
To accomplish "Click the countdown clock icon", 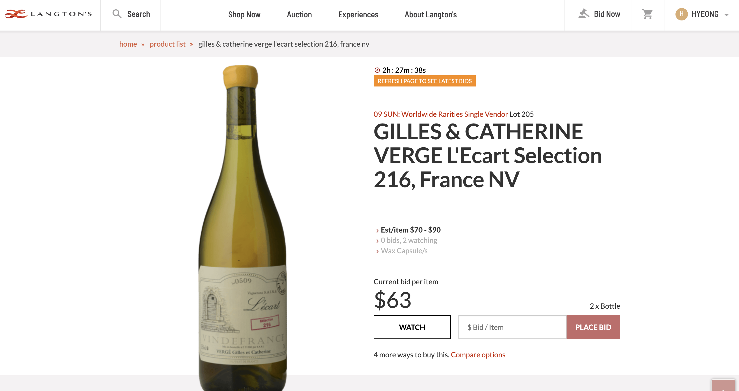I will pyautogui.click(x=377, y=70).
